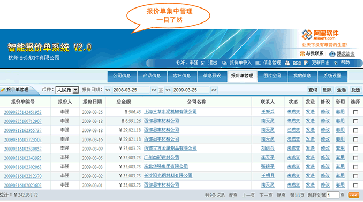The image size is (363, 202).
Task: Tick checkbox for quote 20090316102343993
Action: [x=356, y=158]
